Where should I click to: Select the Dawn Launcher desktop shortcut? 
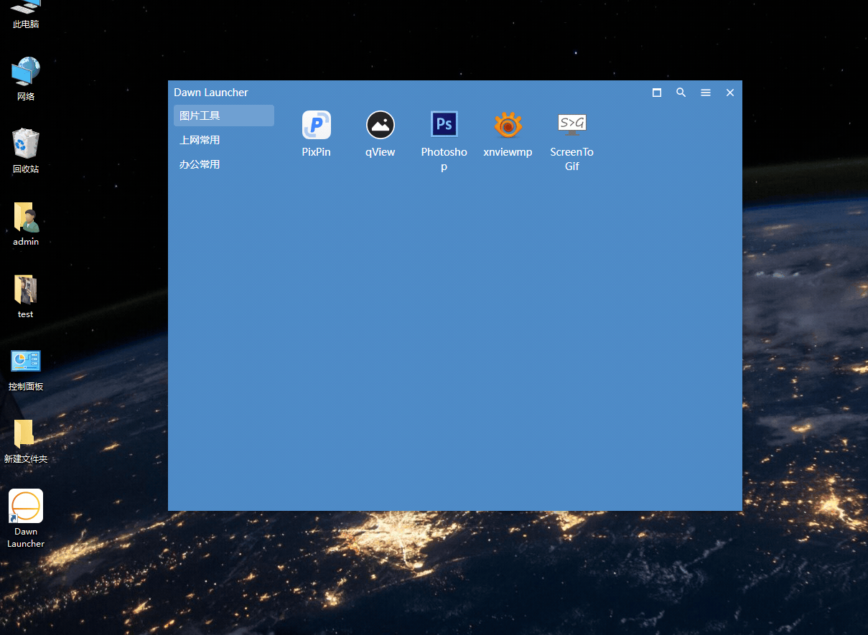(x=26, y=507)
